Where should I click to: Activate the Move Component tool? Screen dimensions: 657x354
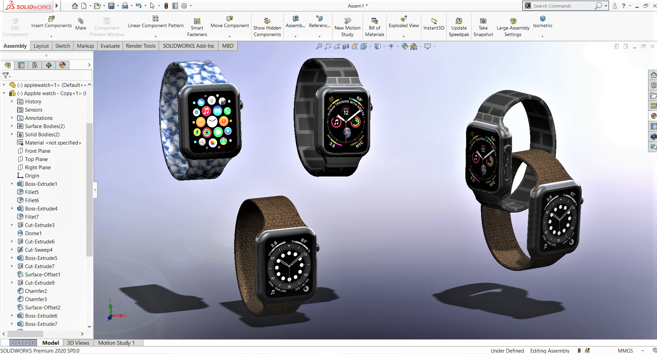click(230, 22)
